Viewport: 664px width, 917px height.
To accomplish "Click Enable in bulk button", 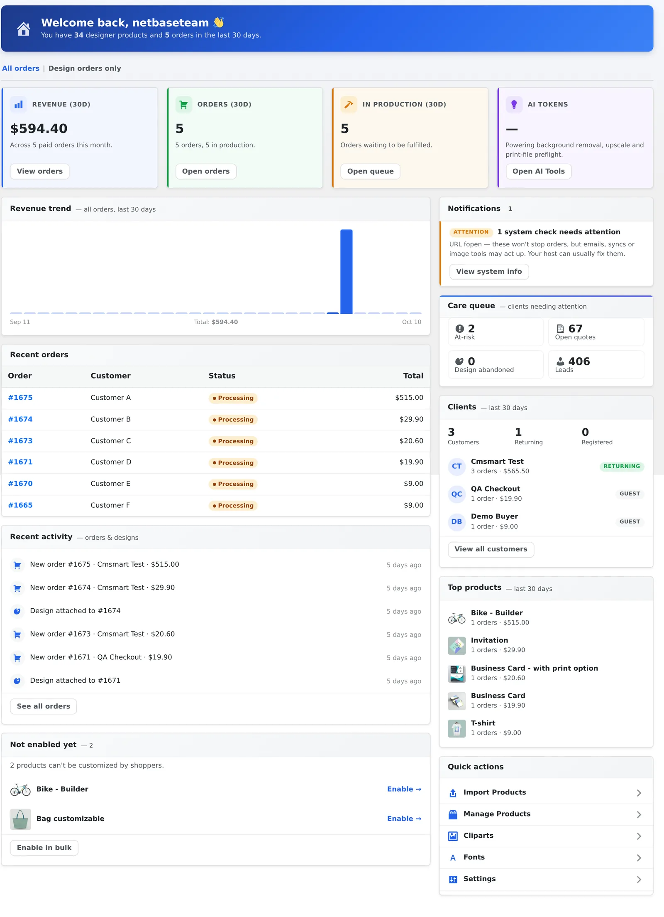I will point(44,847).
